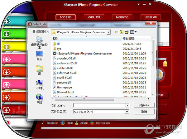Click the horizontal scrollbar right arrow
This screenshot has height=139, width=187.
pyautogui.click(x=148, y=99)
